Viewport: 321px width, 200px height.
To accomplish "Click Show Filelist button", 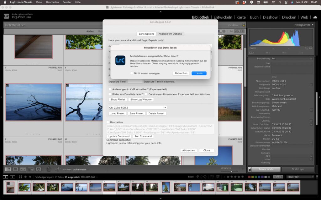I will point(118,100).
